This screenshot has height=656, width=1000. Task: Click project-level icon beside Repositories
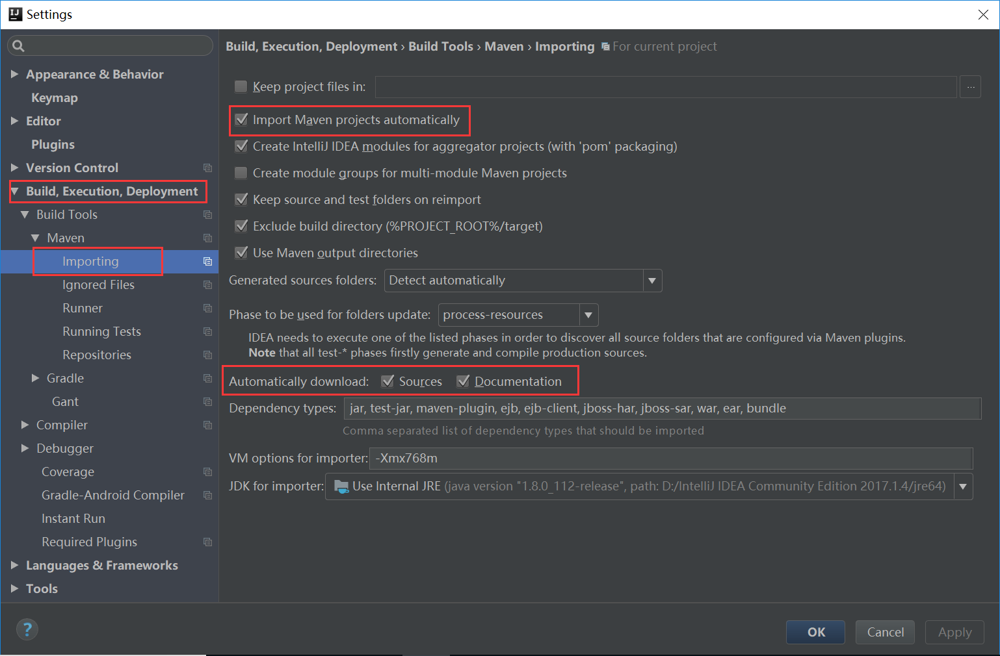pyautogui.click(x=207, y=355)
